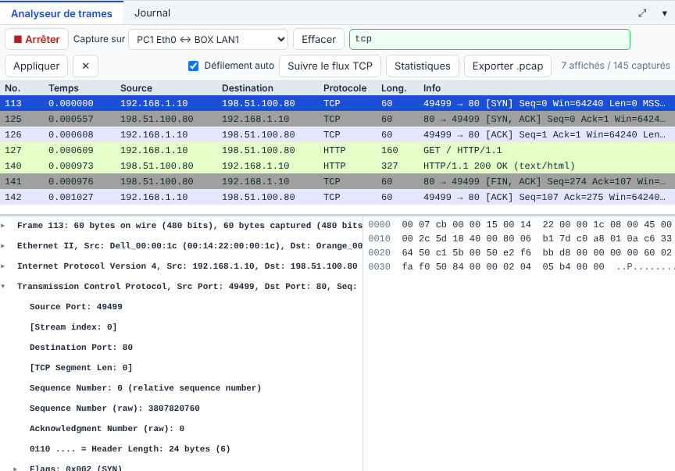Switch to the Journal tab
This screenshot has height=471, width=675.
pyautogui.click(x=152, y=13)
